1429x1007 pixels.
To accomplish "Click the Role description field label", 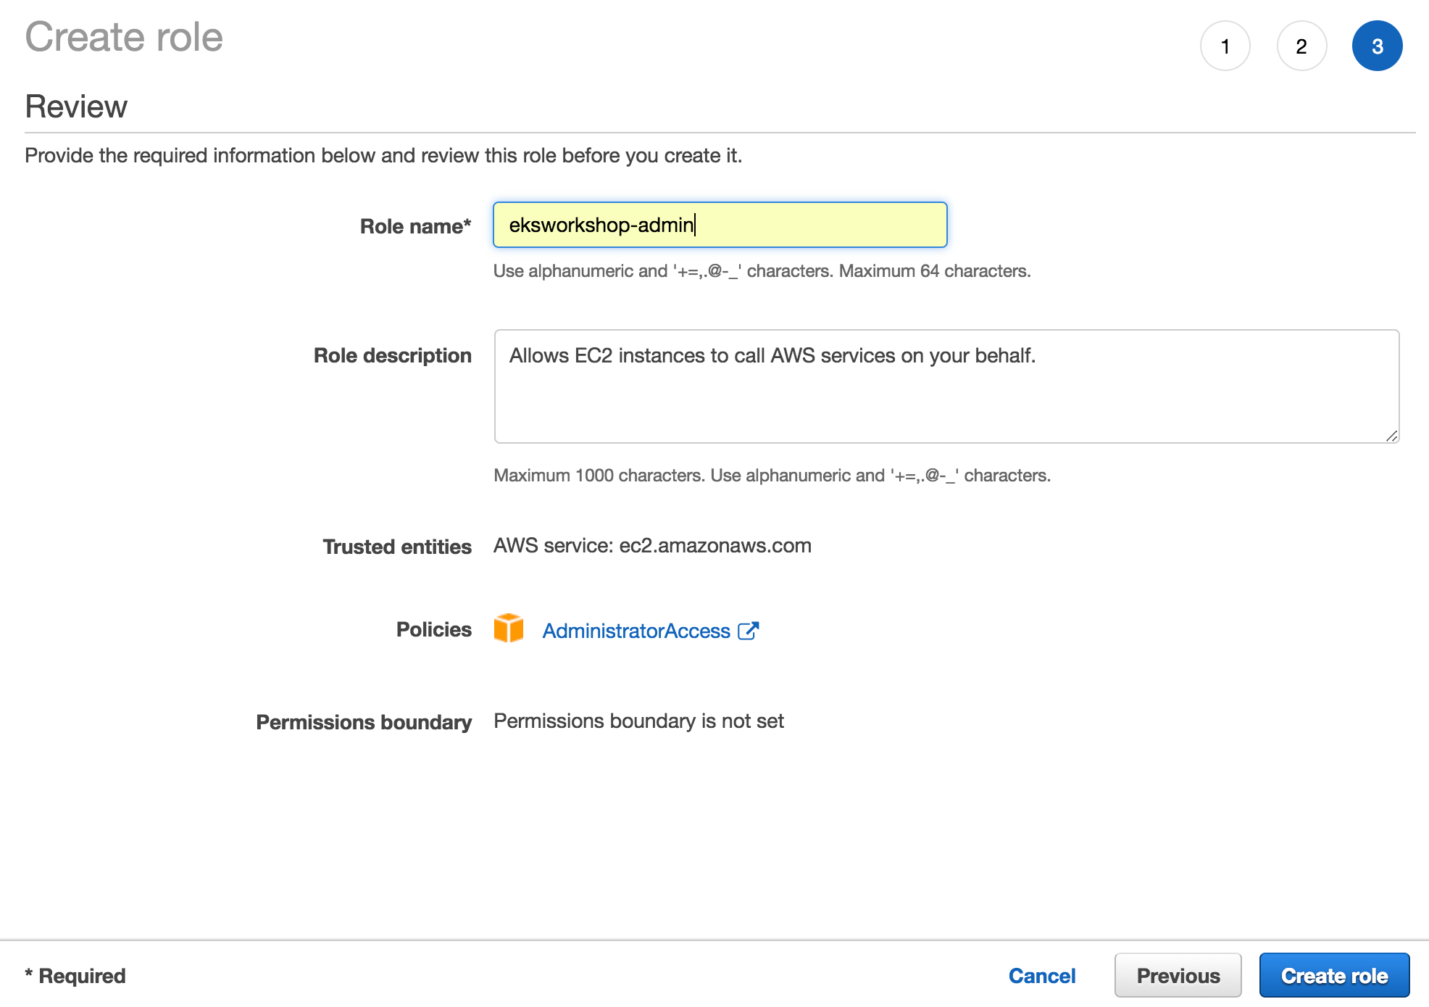I will point(392,355).
